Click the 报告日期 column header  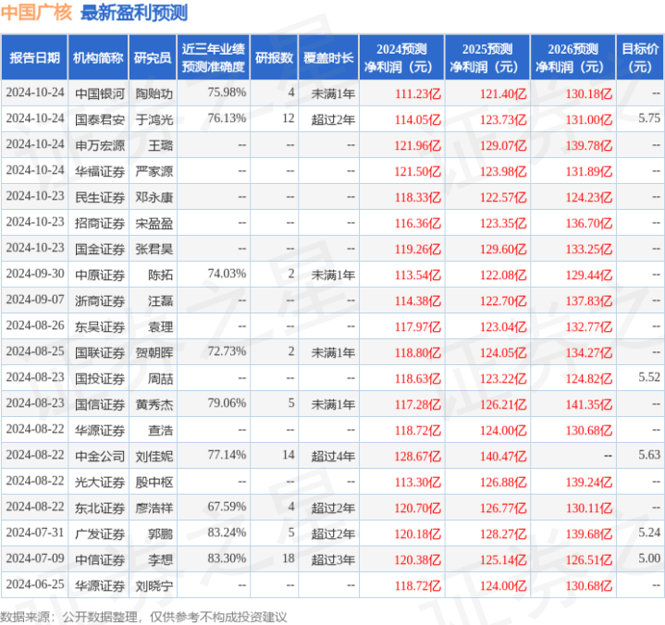[x=34, y=57]
